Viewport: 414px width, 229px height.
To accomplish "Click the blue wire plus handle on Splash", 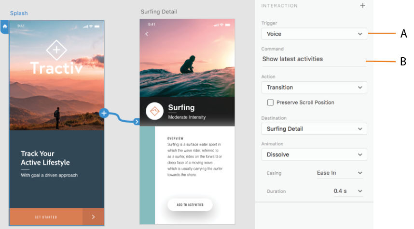I will click(104, 113).
